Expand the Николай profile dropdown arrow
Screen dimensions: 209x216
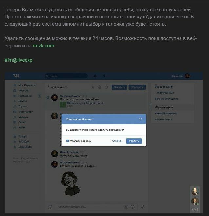pos(192,76)
